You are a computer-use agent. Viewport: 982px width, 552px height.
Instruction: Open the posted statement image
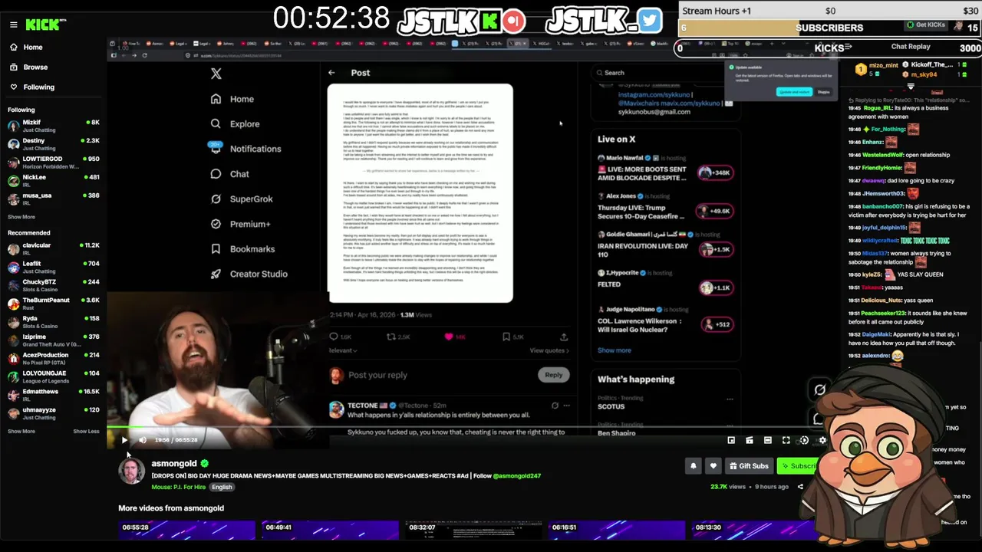[x=420, y=193]
